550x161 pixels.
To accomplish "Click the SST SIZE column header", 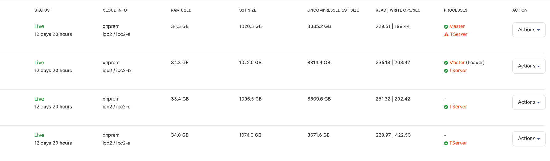I will pos(248,10).
